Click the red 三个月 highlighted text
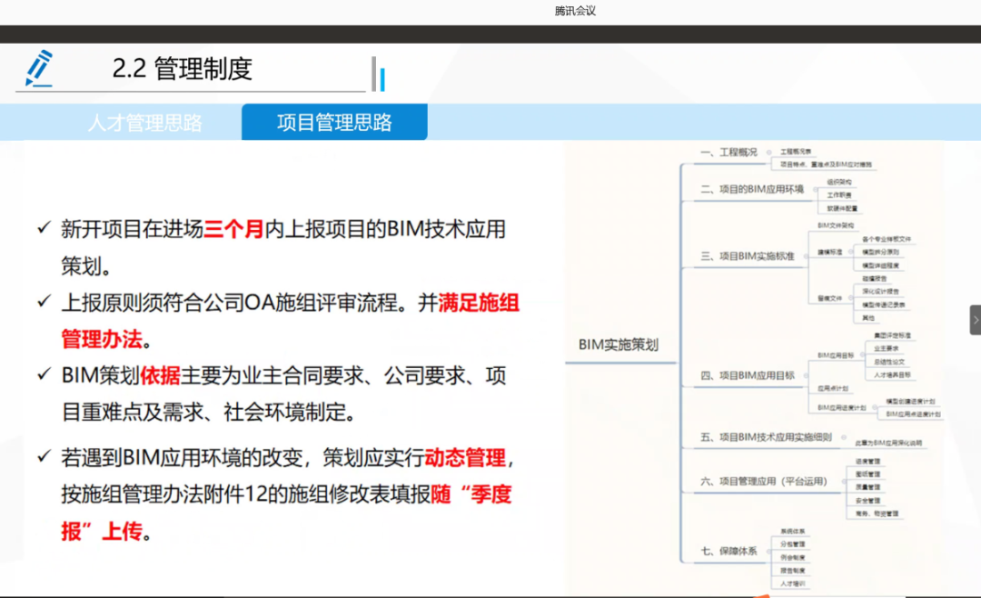Screen dimensions: 981x598 [233, 229]
